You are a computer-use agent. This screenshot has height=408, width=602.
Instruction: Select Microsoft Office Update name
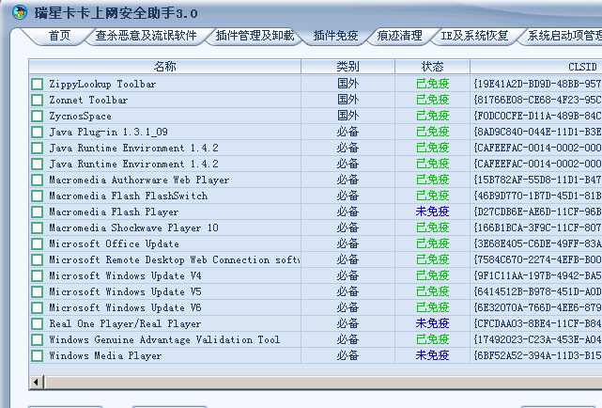(114, 244)
